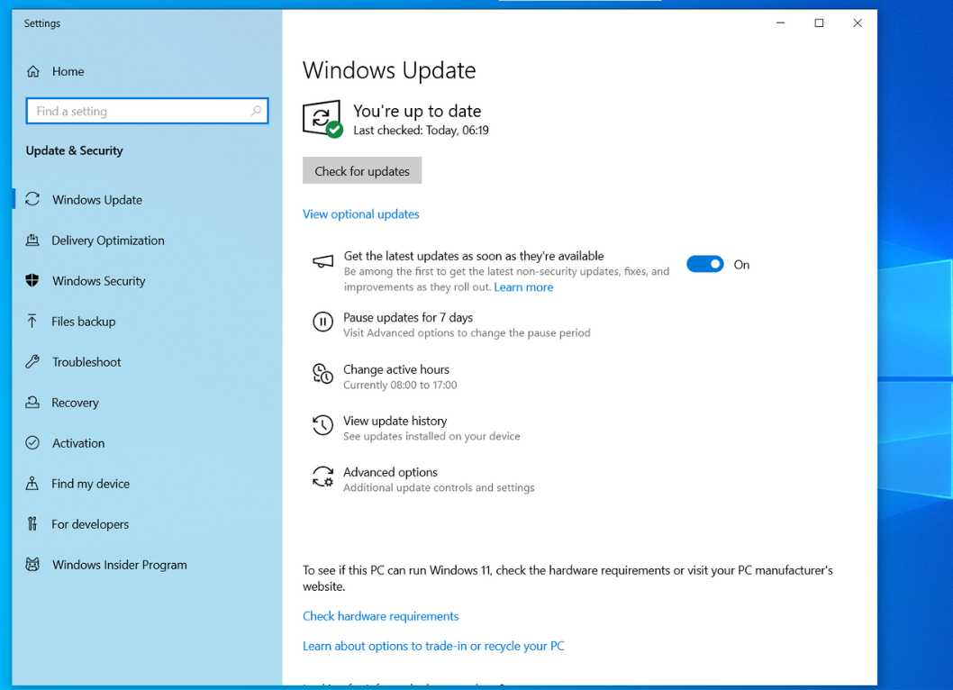Open the Activation settings page

coord(78,443)
